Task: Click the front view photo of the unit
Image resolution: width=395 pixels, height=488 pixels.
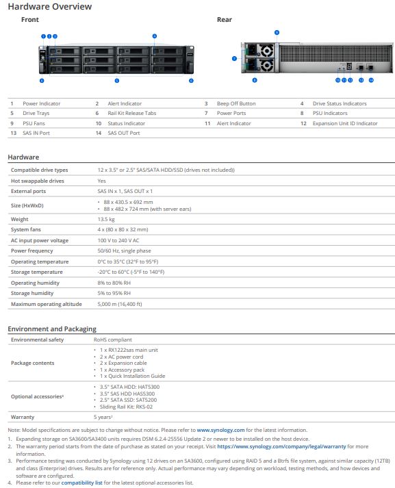Action: click(x=116, y=60)
